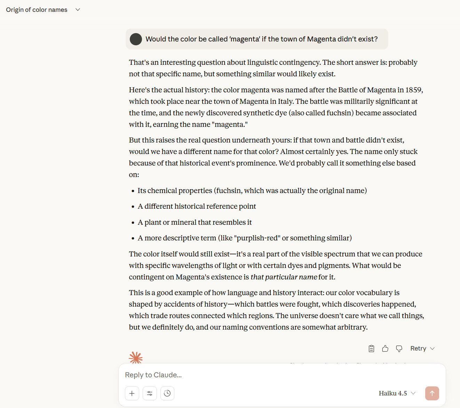Open the tools and settings sliders icon

click(150, 393)
